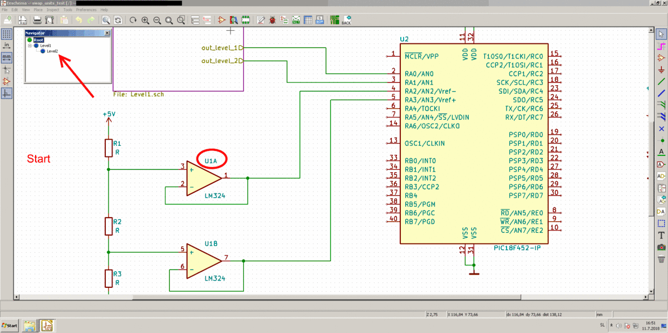Viewport: 668px width, 333px height.
Task: Click the Print schematic icon
Action: click(x=37, y=21)
